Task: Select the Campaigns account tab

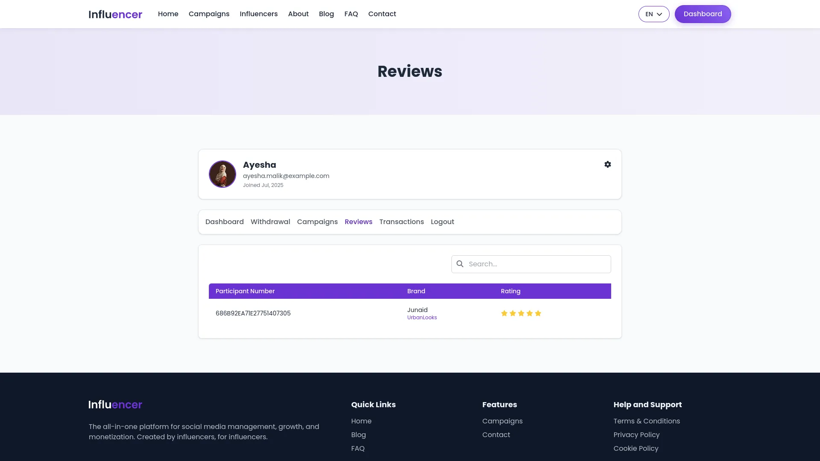Action: pyautogui.click(x=317, y=222)
